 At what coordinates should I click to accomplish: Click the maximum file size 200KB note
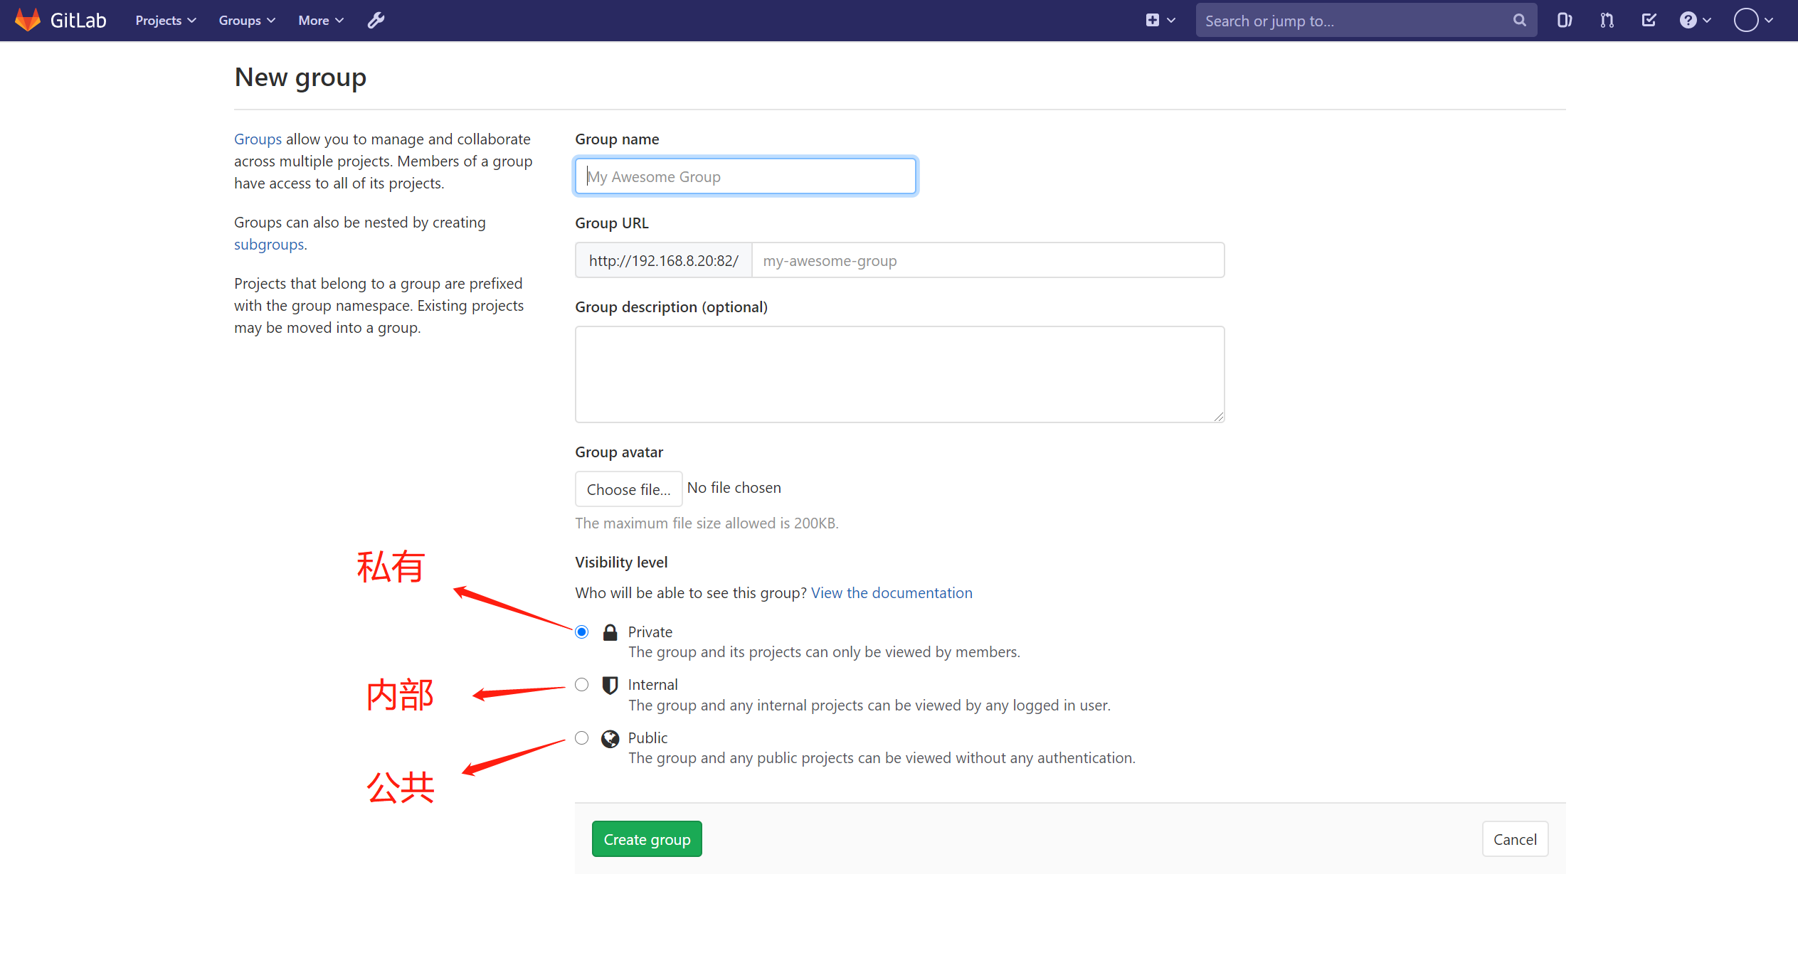(x=707, y=523)
